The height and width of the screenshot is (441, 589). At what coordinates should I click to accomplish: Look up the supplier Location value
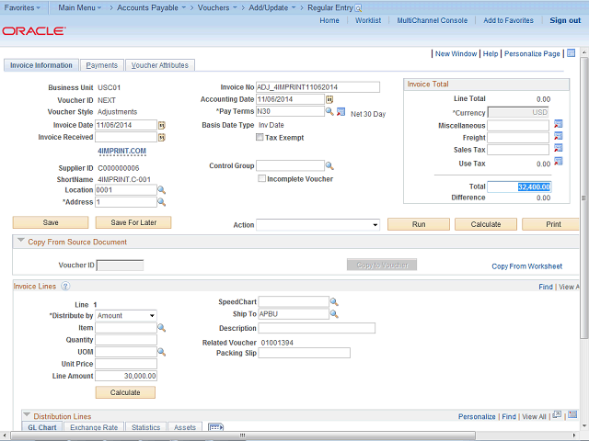[x=161, y=189]
